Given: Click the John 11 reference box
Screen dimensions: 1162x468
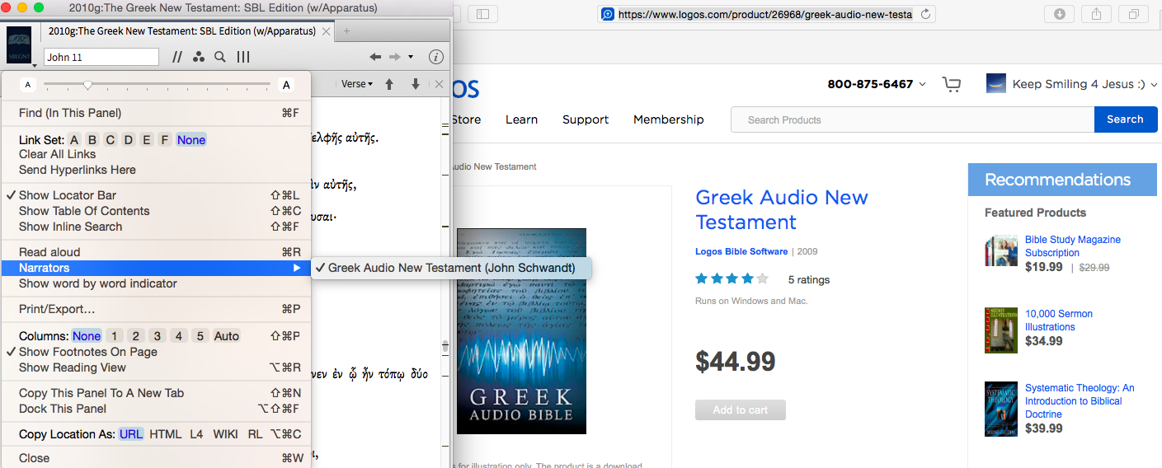Looking at the screenshot, I should 101,57.
